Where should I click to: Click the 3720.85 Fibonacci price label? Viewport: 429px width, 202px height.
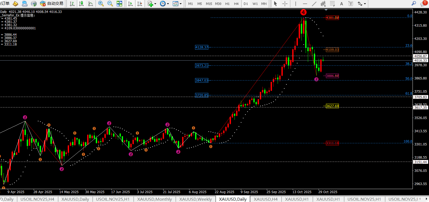tap(202, 95)
